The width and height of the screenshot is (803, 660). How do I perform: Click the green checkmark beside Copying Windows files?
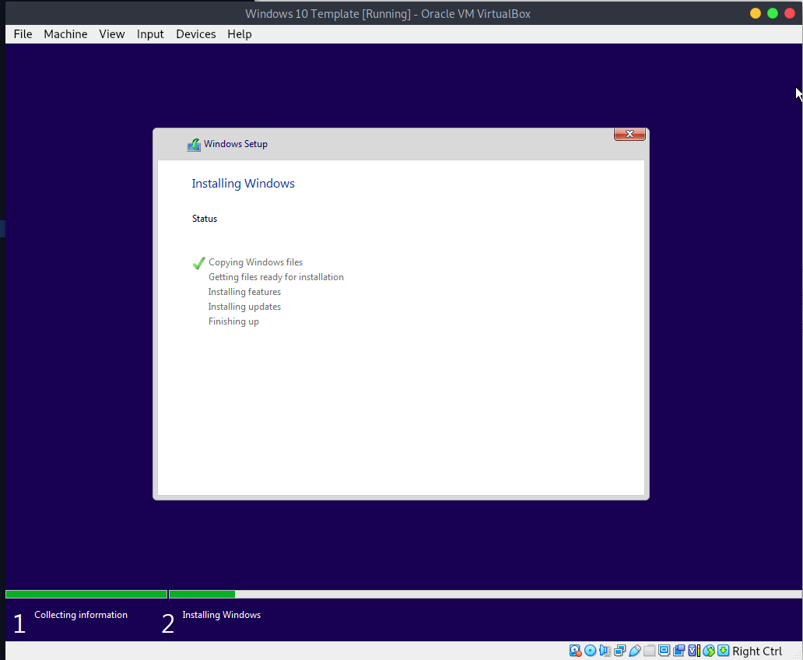point(198,263)
